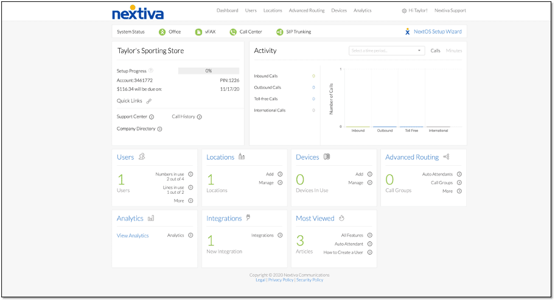
Task: Expand More in the Users card
Action: click(x=183, y=200)
